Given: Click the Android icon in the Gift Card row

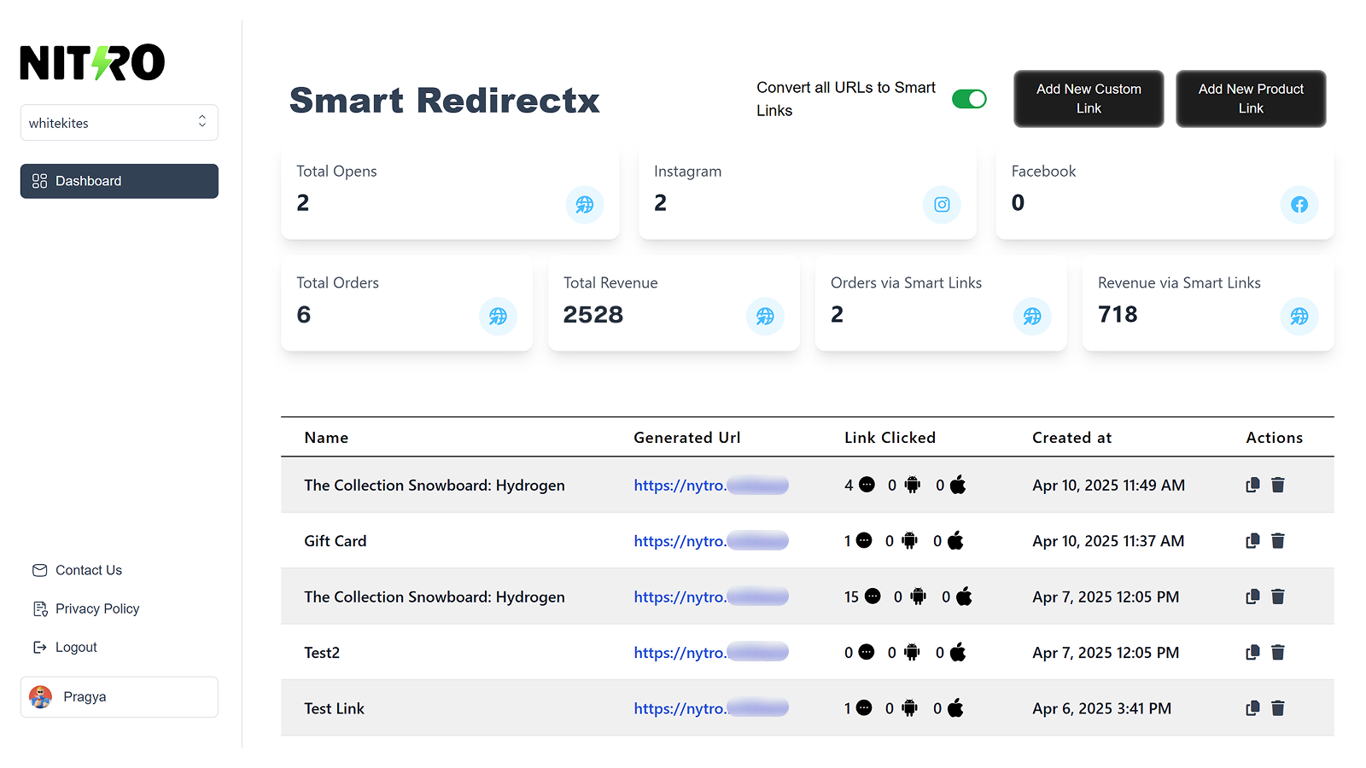Looking at the screenshot, I should point(909,540).
